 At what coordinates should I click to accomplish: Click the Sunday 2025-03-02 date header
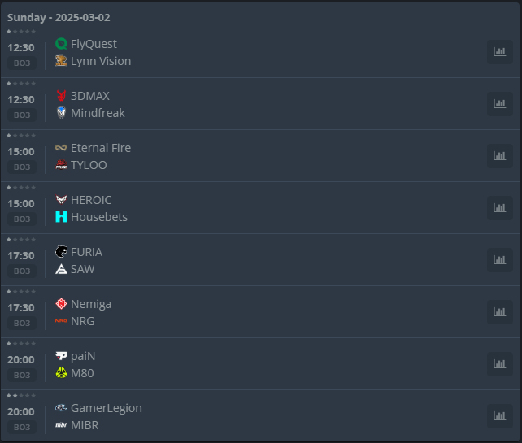(59, 17)
